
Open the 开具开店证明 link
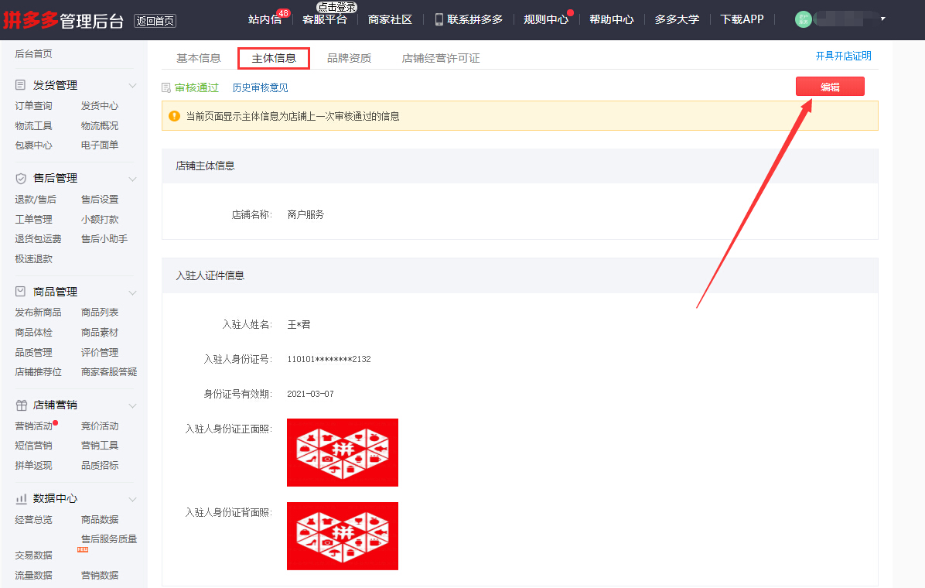[844, 56]
